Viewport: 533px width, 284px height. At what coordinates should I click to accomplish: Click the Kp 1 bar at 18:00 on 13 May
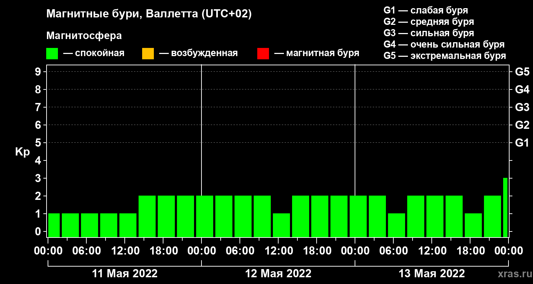(x=473, y=225)
